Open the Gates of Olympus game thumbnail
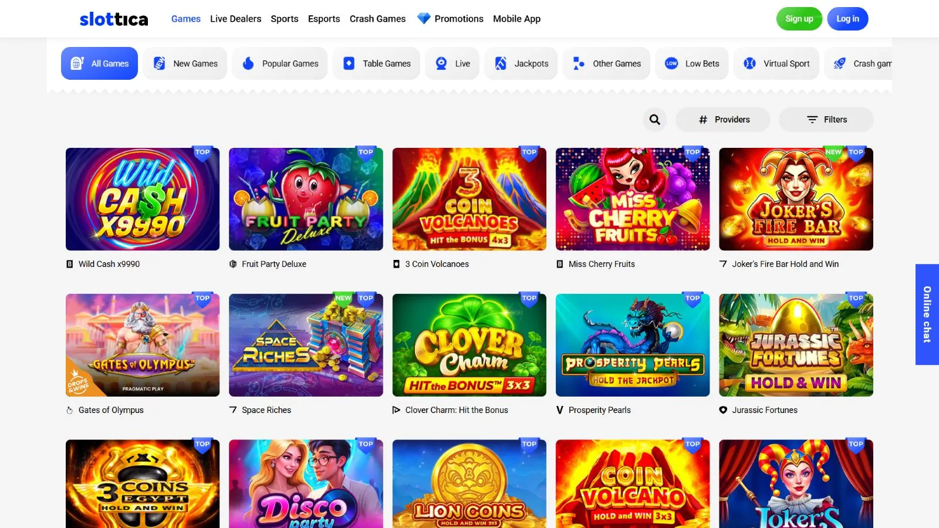The width and height of the screenshot is (939, 528). tap(143, 345)
